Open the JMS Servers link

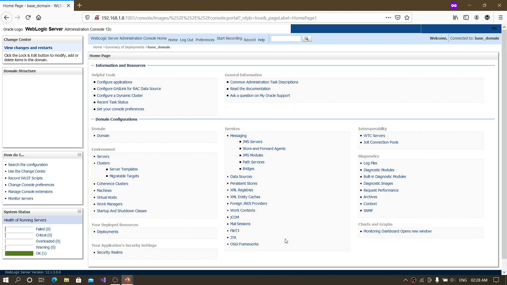252,142
